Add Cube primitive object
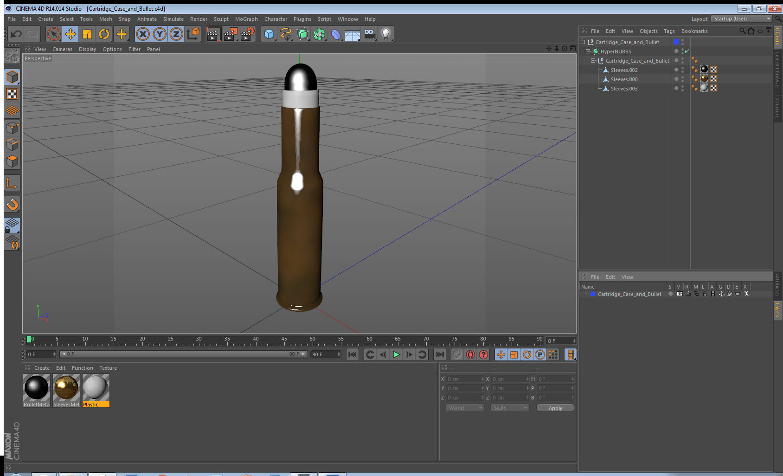The height and width of the screenshot is (476, 783). (269, 34)
